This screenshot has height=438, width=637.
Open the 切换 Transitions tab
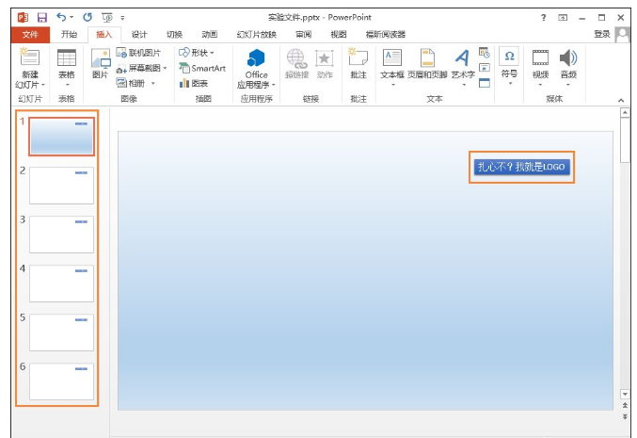[174, 35]
